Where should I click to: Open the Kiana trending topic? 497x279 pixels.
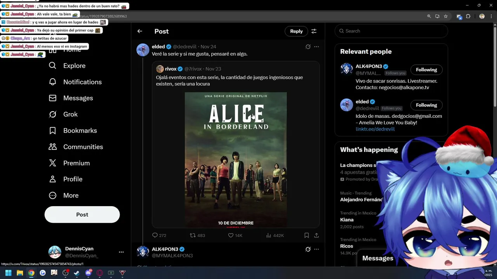(x=347, y=220)
